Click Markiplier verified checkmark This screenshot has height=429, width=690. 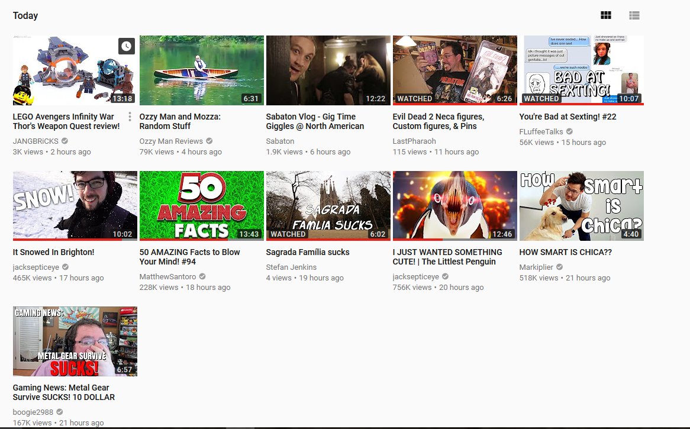pos(560,267)
